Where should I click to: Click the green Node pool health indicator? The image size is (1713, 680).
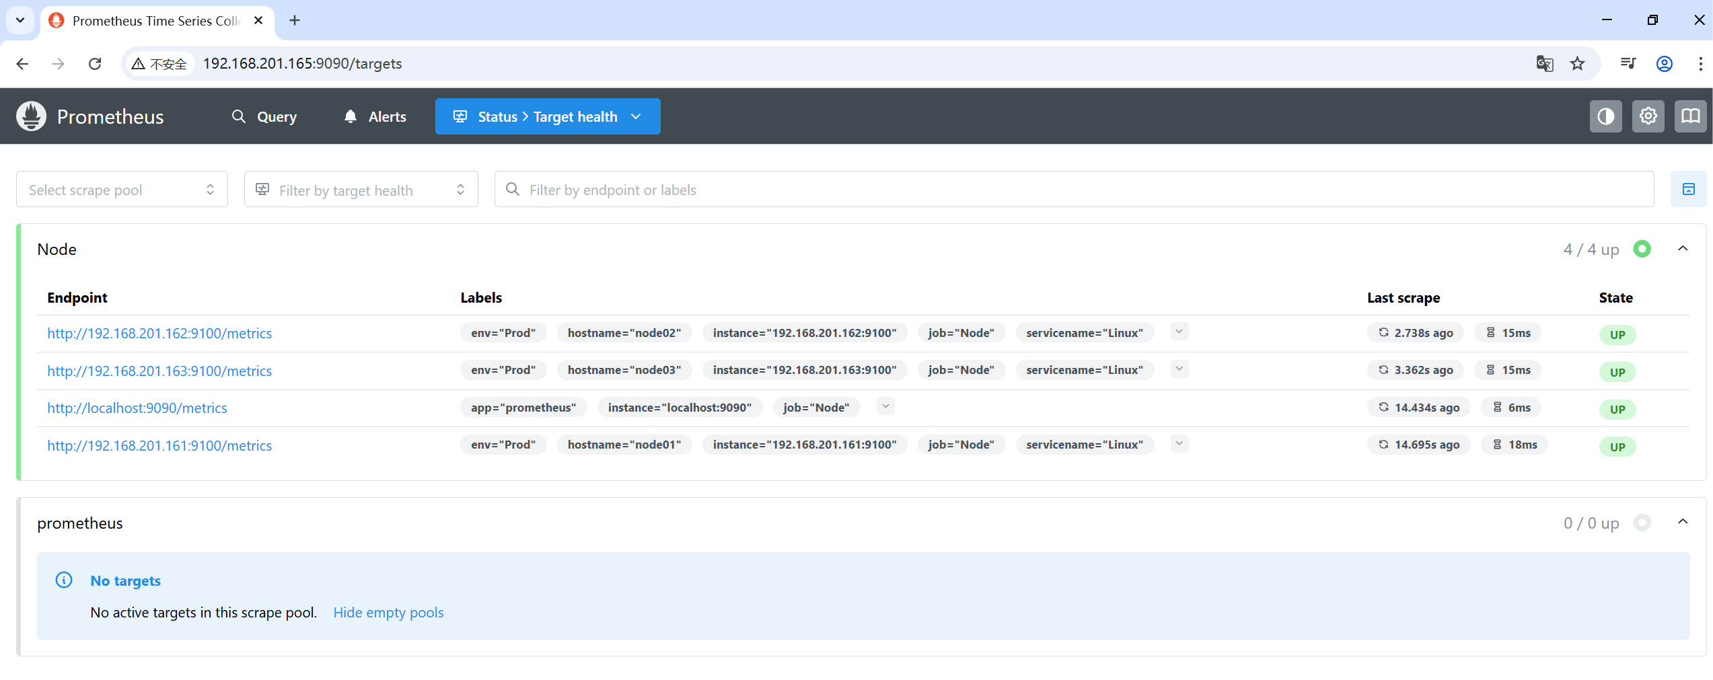tap(1642, 249)
